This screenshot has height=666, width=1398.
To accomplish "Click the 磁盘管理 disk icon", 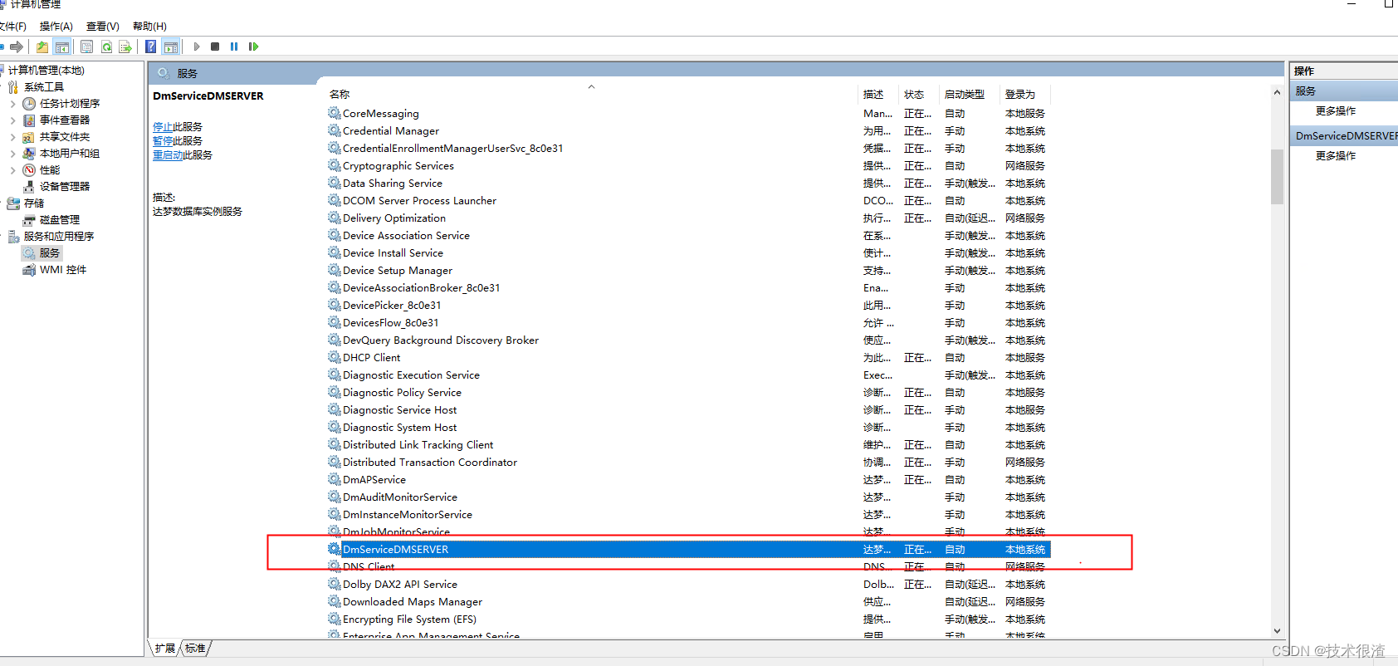I will coord(29,220).
